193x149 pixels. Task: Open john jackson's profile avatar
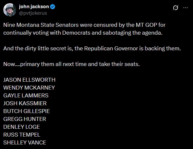(10, 10)
